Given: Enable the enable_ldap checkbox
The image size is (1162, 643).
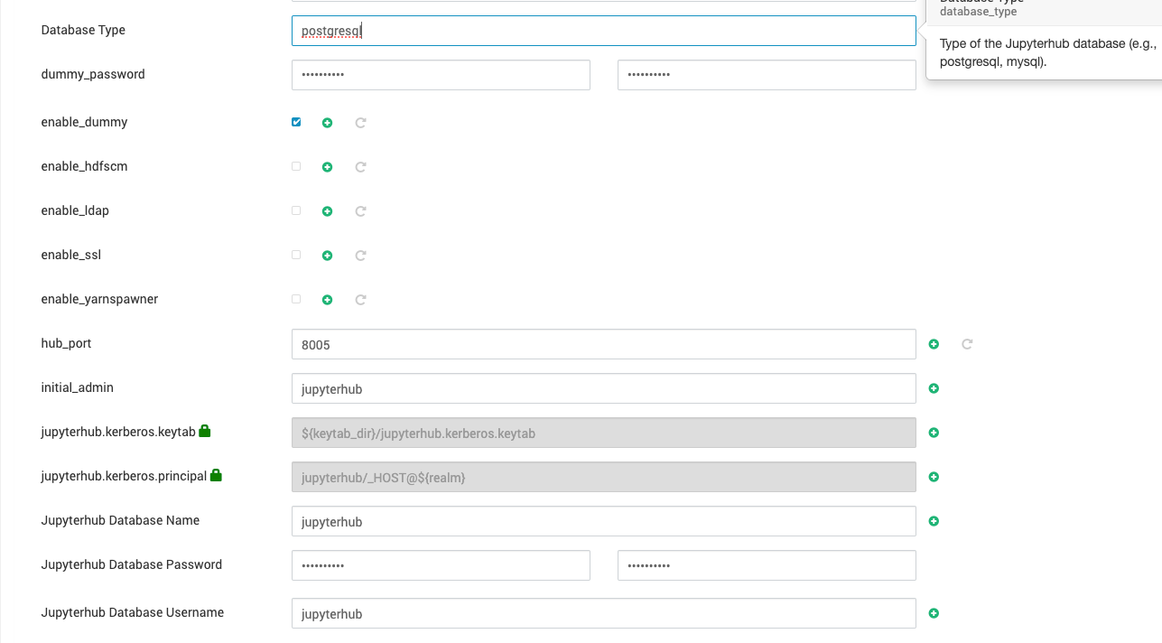Looking at the screenshot, I should click(x=296, y=210).
